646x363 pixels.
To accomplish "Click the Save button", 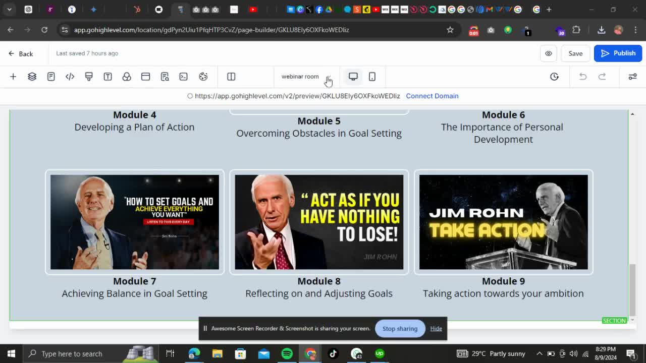I will 575,53.
